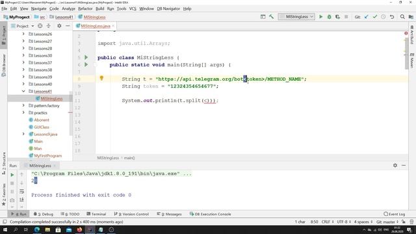Image resolution: width=416 pixels, height=234 pixels.
Task: Open the MiStringLess run configuration dropdown
Action: point(296,17)
